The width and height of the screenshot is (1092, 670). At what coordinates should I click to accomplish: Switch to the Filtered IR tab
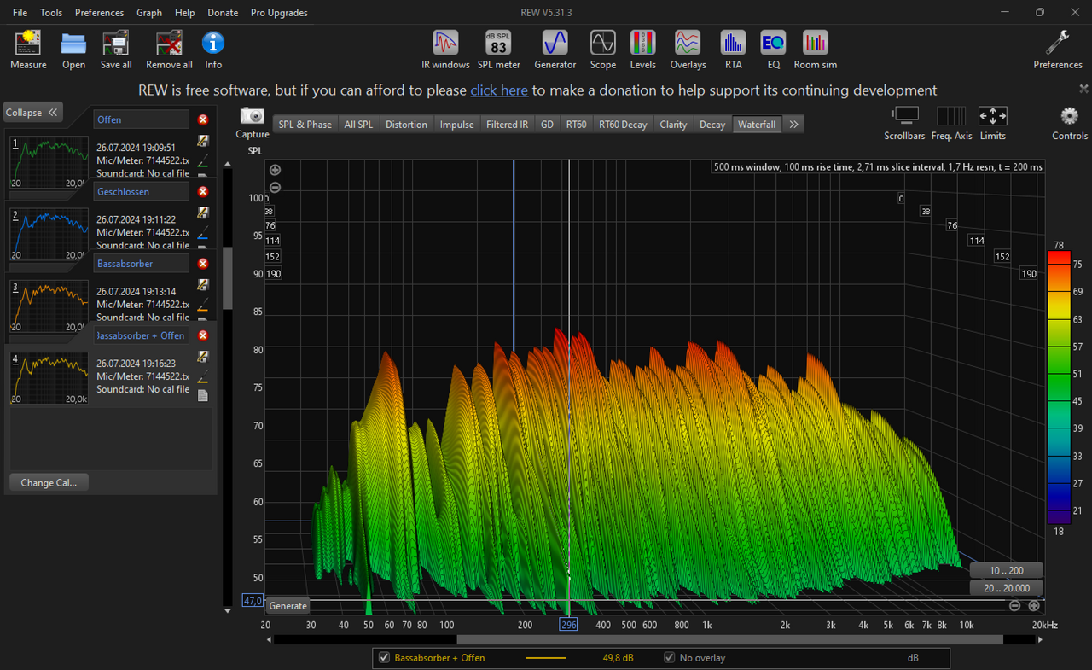507,125
